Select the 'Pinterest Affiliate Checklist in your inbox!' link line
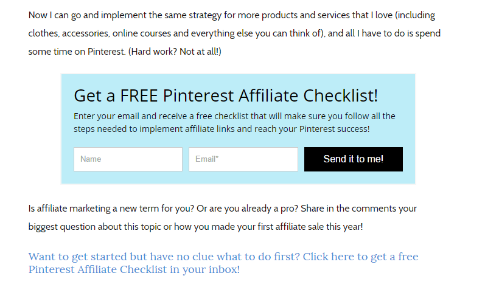This screenshot has width=485, height=287. point(134,269)
